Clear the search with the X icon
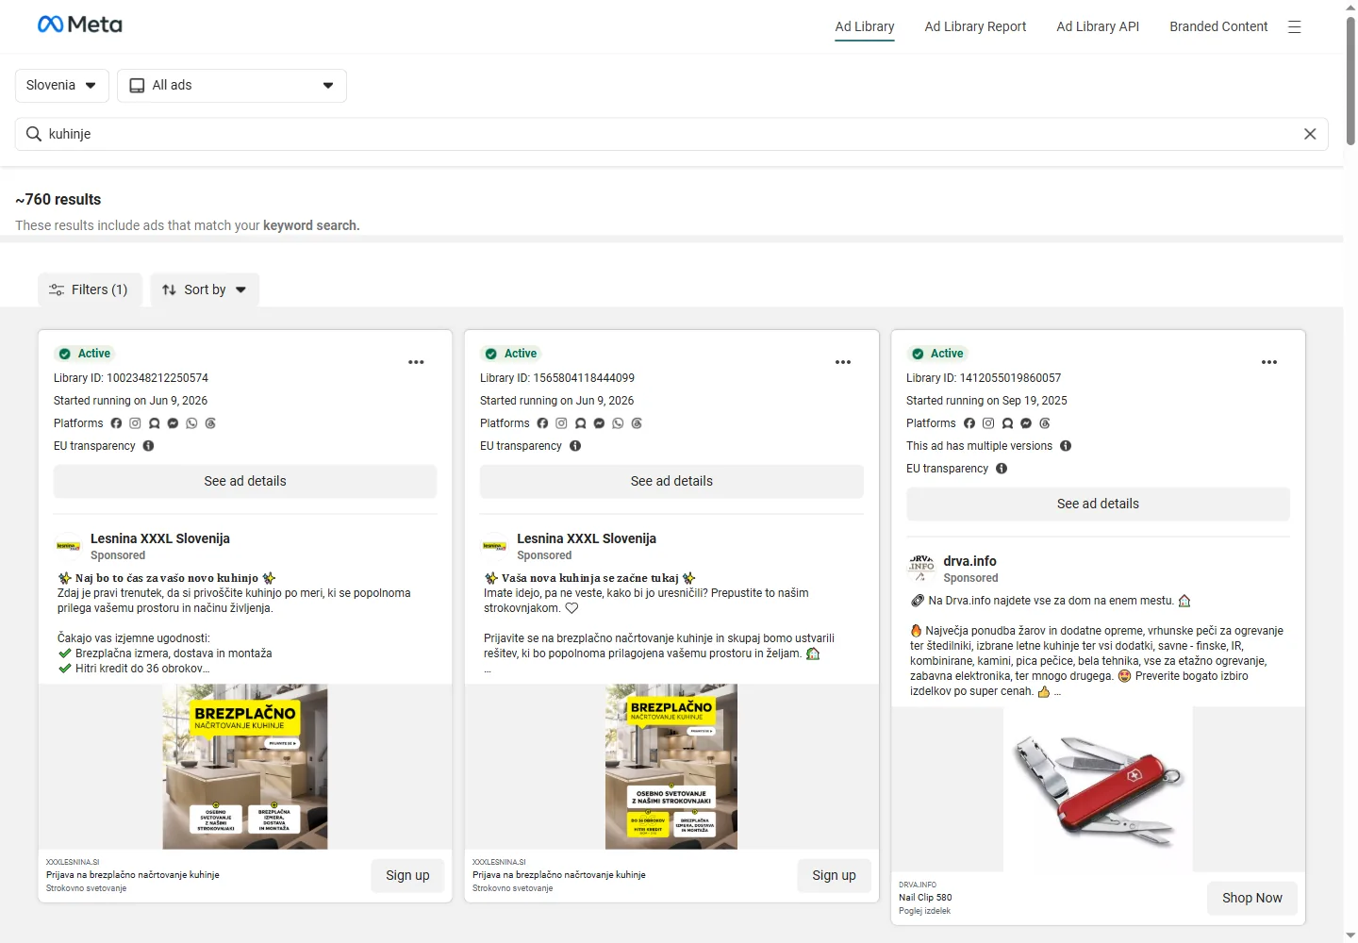Image resolution: width=1358 pixels, height=943 pixels. click(1310, 134)
